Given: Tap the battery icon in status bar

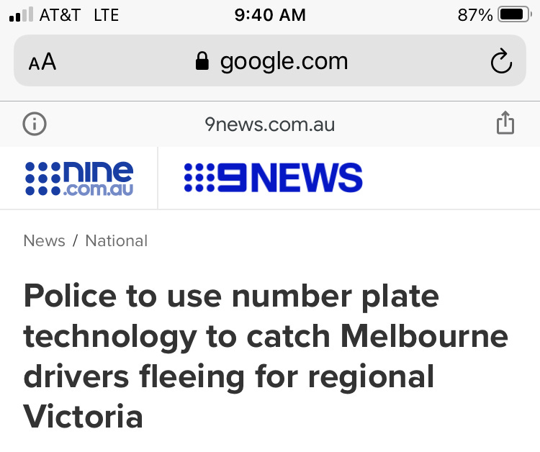Looking at the screenshot, I should tap(515, 15).
